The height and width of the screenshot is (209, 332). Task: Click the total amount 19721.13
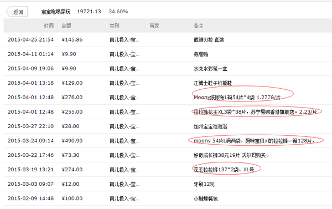[x=89, y=12]
